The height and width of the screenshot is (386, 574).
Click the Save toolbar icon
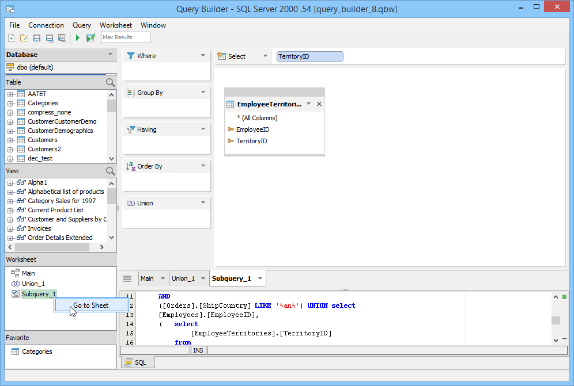click(37, 37)
